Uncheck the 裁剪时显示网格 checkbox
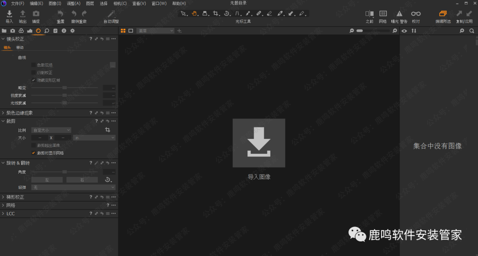 pos(34,153)
